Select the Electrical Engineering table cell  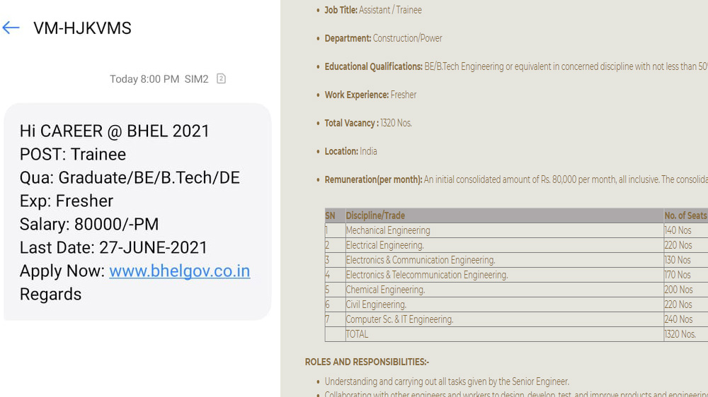coord(384,245)
